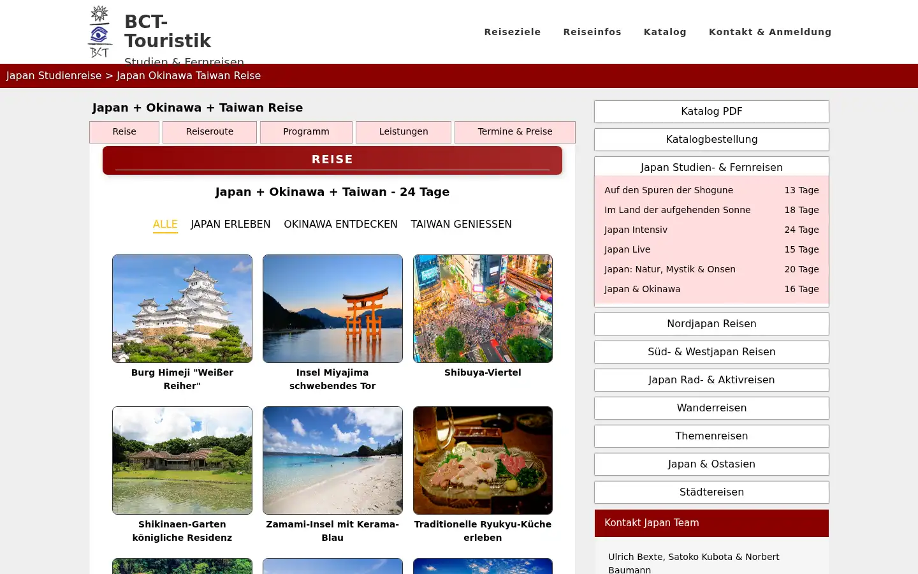Click the Insel Miyajima schwebendes Tor caption
918x574 pixels.
pos(333,379)
